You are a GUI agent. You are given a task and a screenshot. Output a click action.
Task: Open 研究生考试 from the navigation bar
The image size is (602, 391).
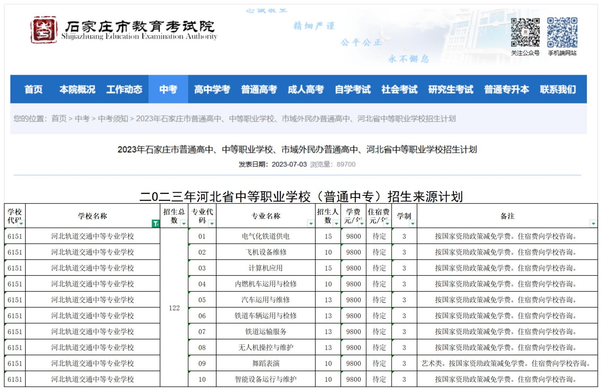pyautogui.click(x=450, y=89)
